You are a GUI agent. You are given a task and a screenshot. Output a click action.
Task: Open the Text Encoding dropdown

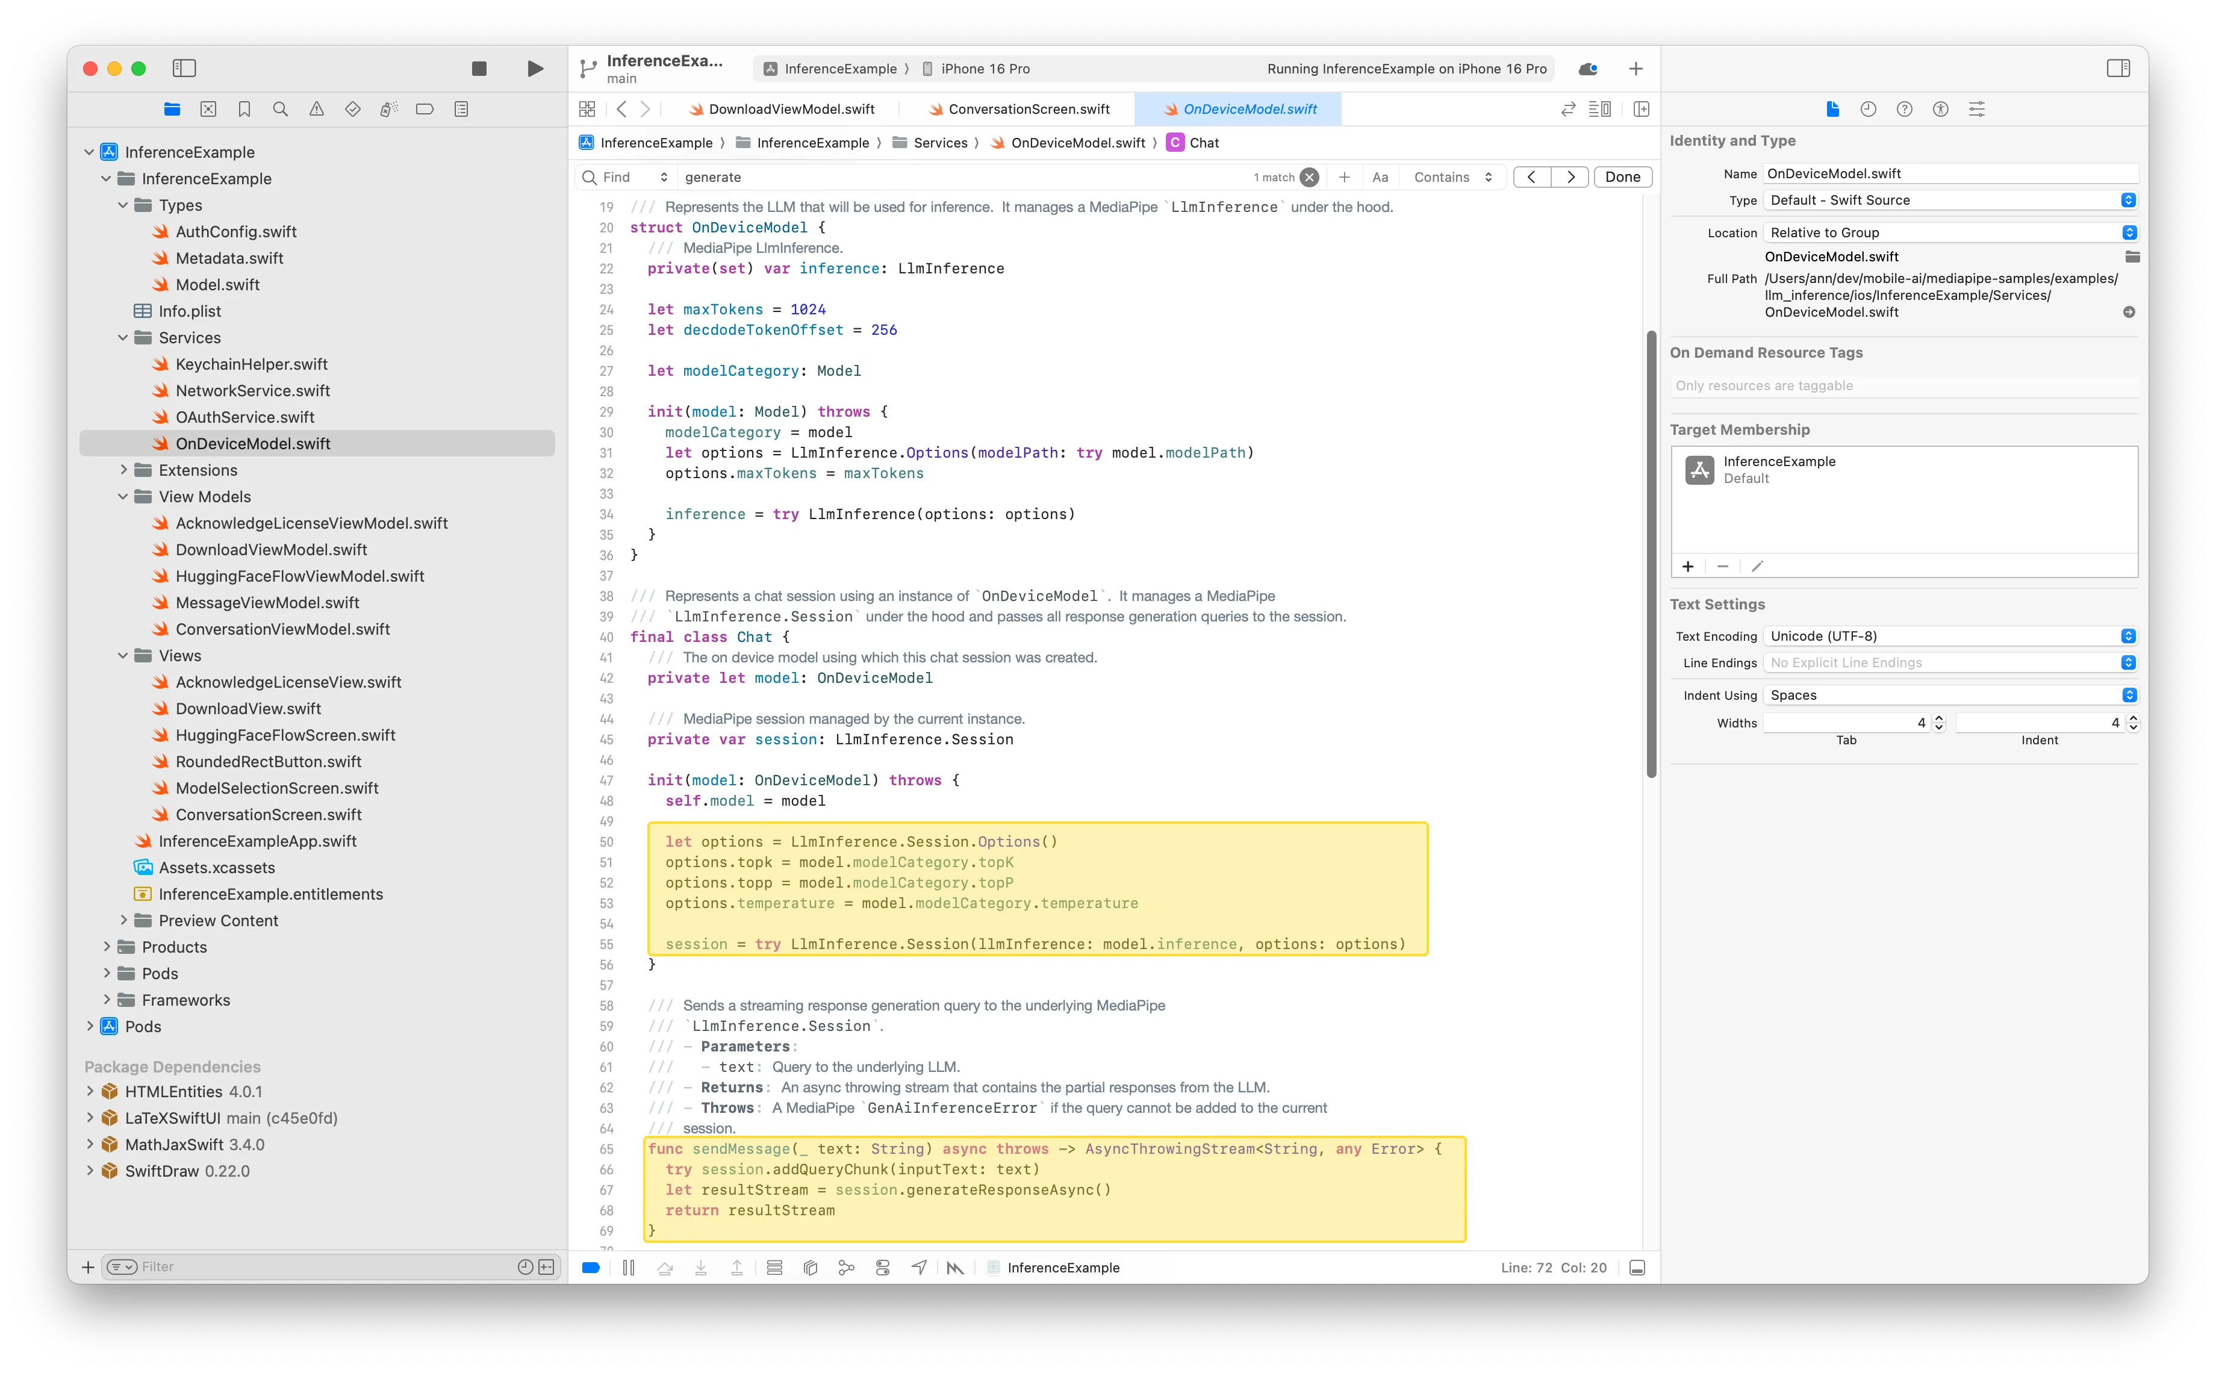tap(1949, 637)
